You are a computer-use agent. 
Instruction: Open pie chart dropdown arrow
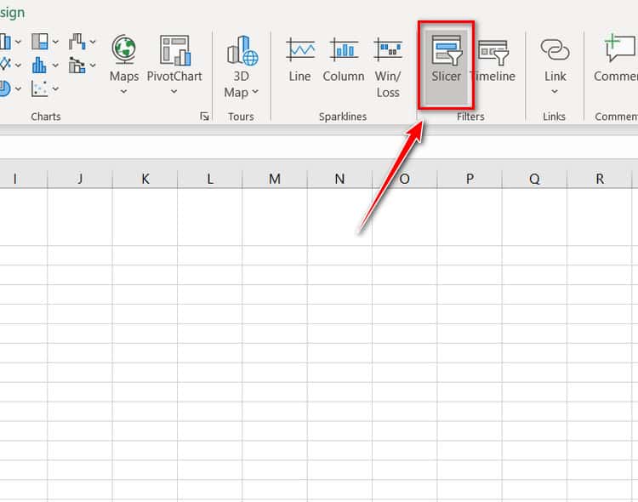tap(19, 88)
